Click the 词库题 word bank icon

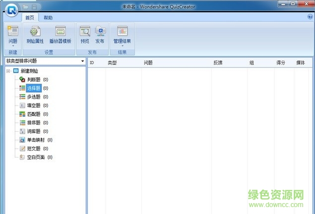click(x=22, y=131)
